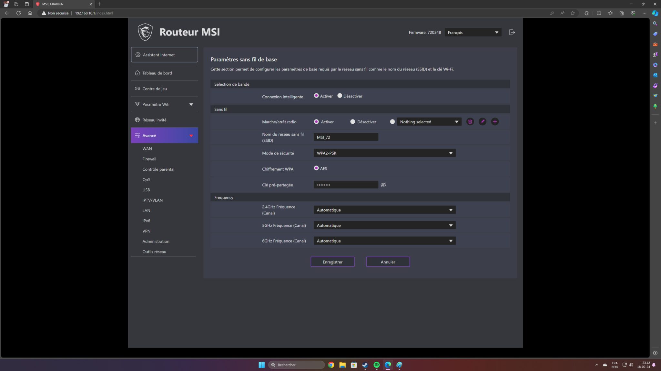Click the pencil edit icon in radio row
The image size is (661, 371).
point(482,122)
